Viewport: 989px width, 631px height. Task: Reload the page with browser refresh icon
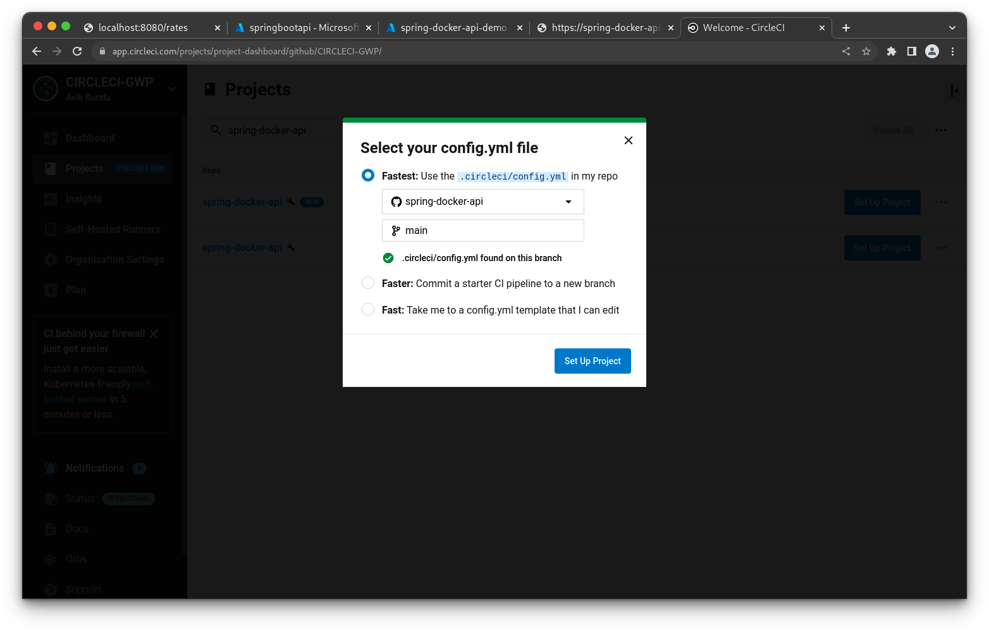(x=77, y=51)
